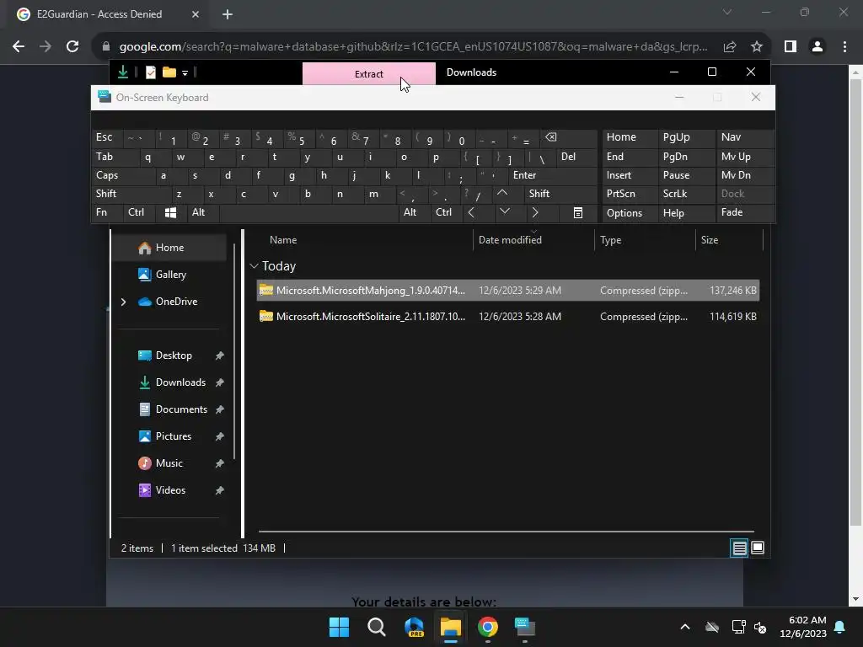
Task: Collapse the Today group
Action: [254, 265]
